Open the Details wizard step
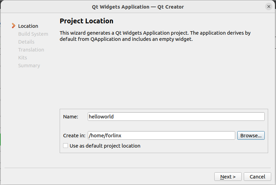 pos(26,42)
